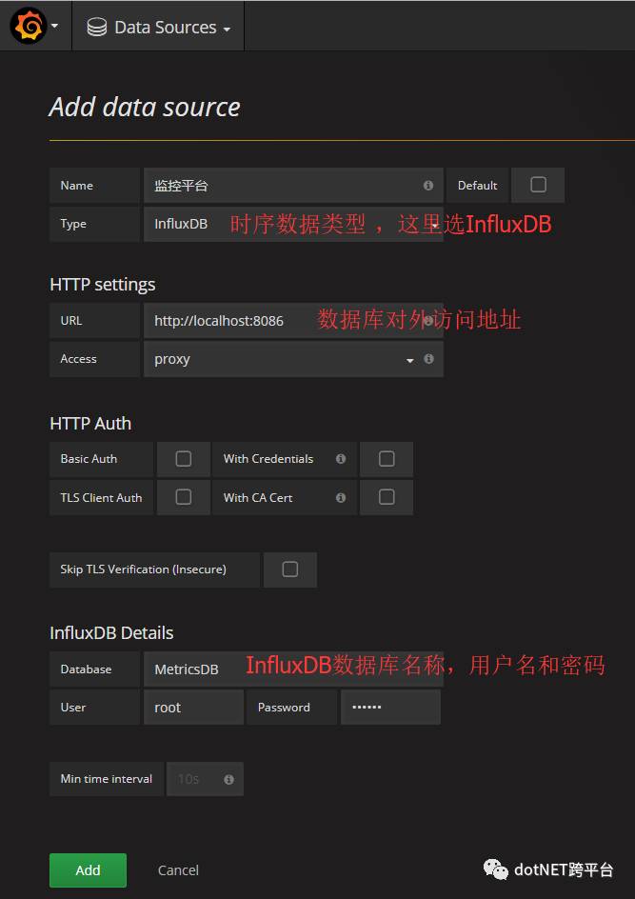Image resolution: width=635 pixels, height=899 pixels.
Task: Click the Cancel link
Action: click(x=178, y=870)
